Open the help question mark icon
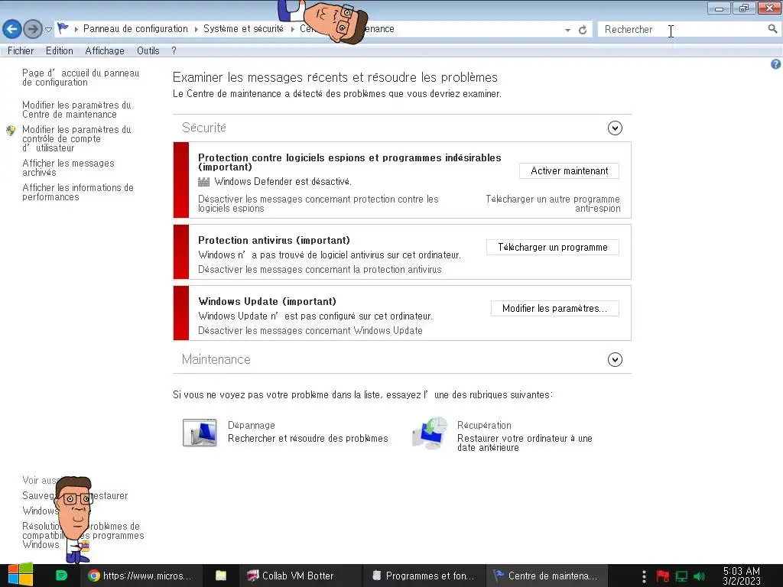 pyautogui.click(x=775, y=64)
